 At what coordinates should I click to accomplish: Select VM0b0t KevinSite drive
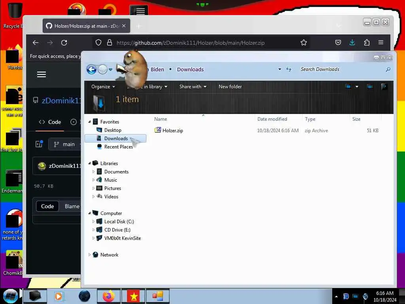[x=123, y=238]
